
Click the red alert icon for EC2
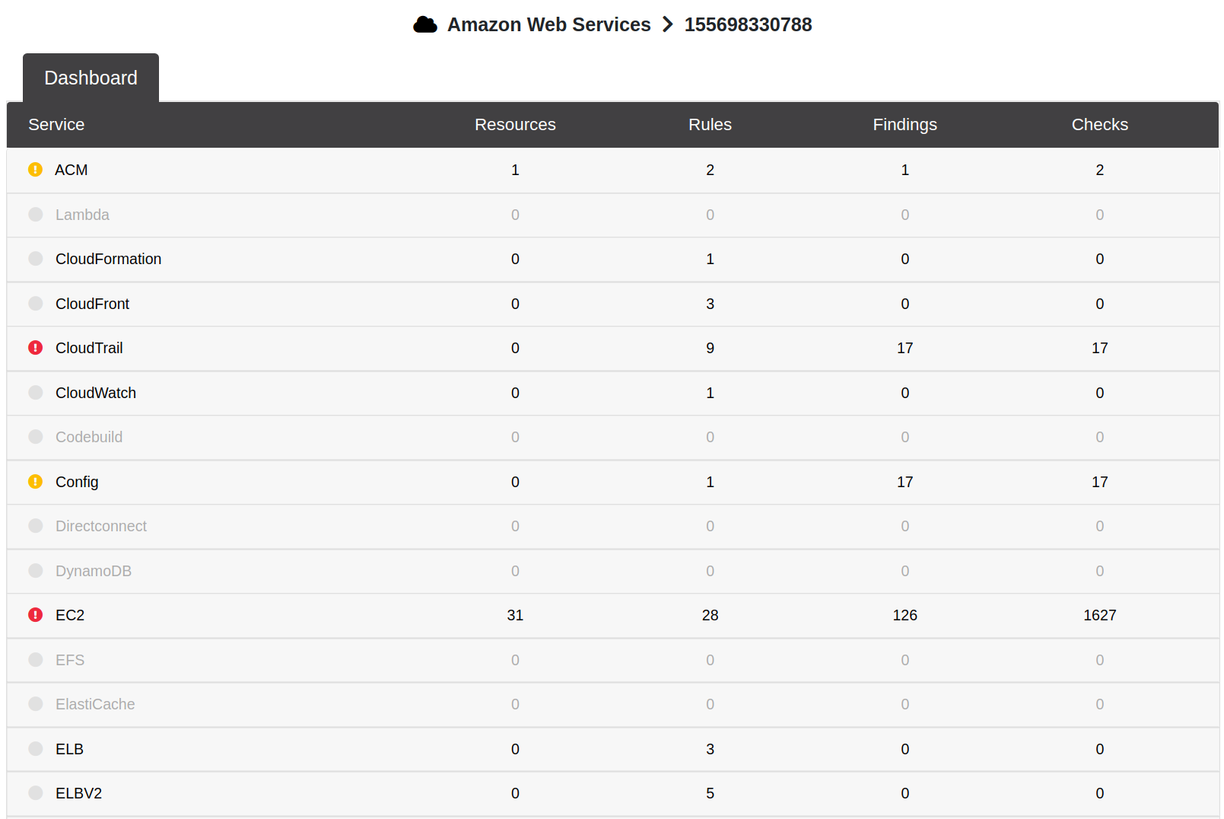(x=36, y=615)
